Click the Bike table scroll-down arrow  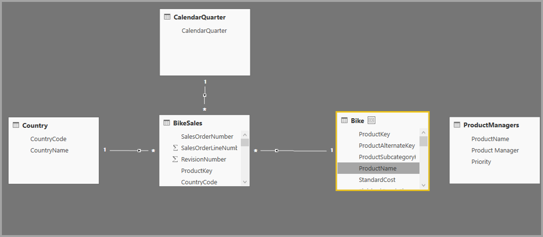click(x=423, y=184)
